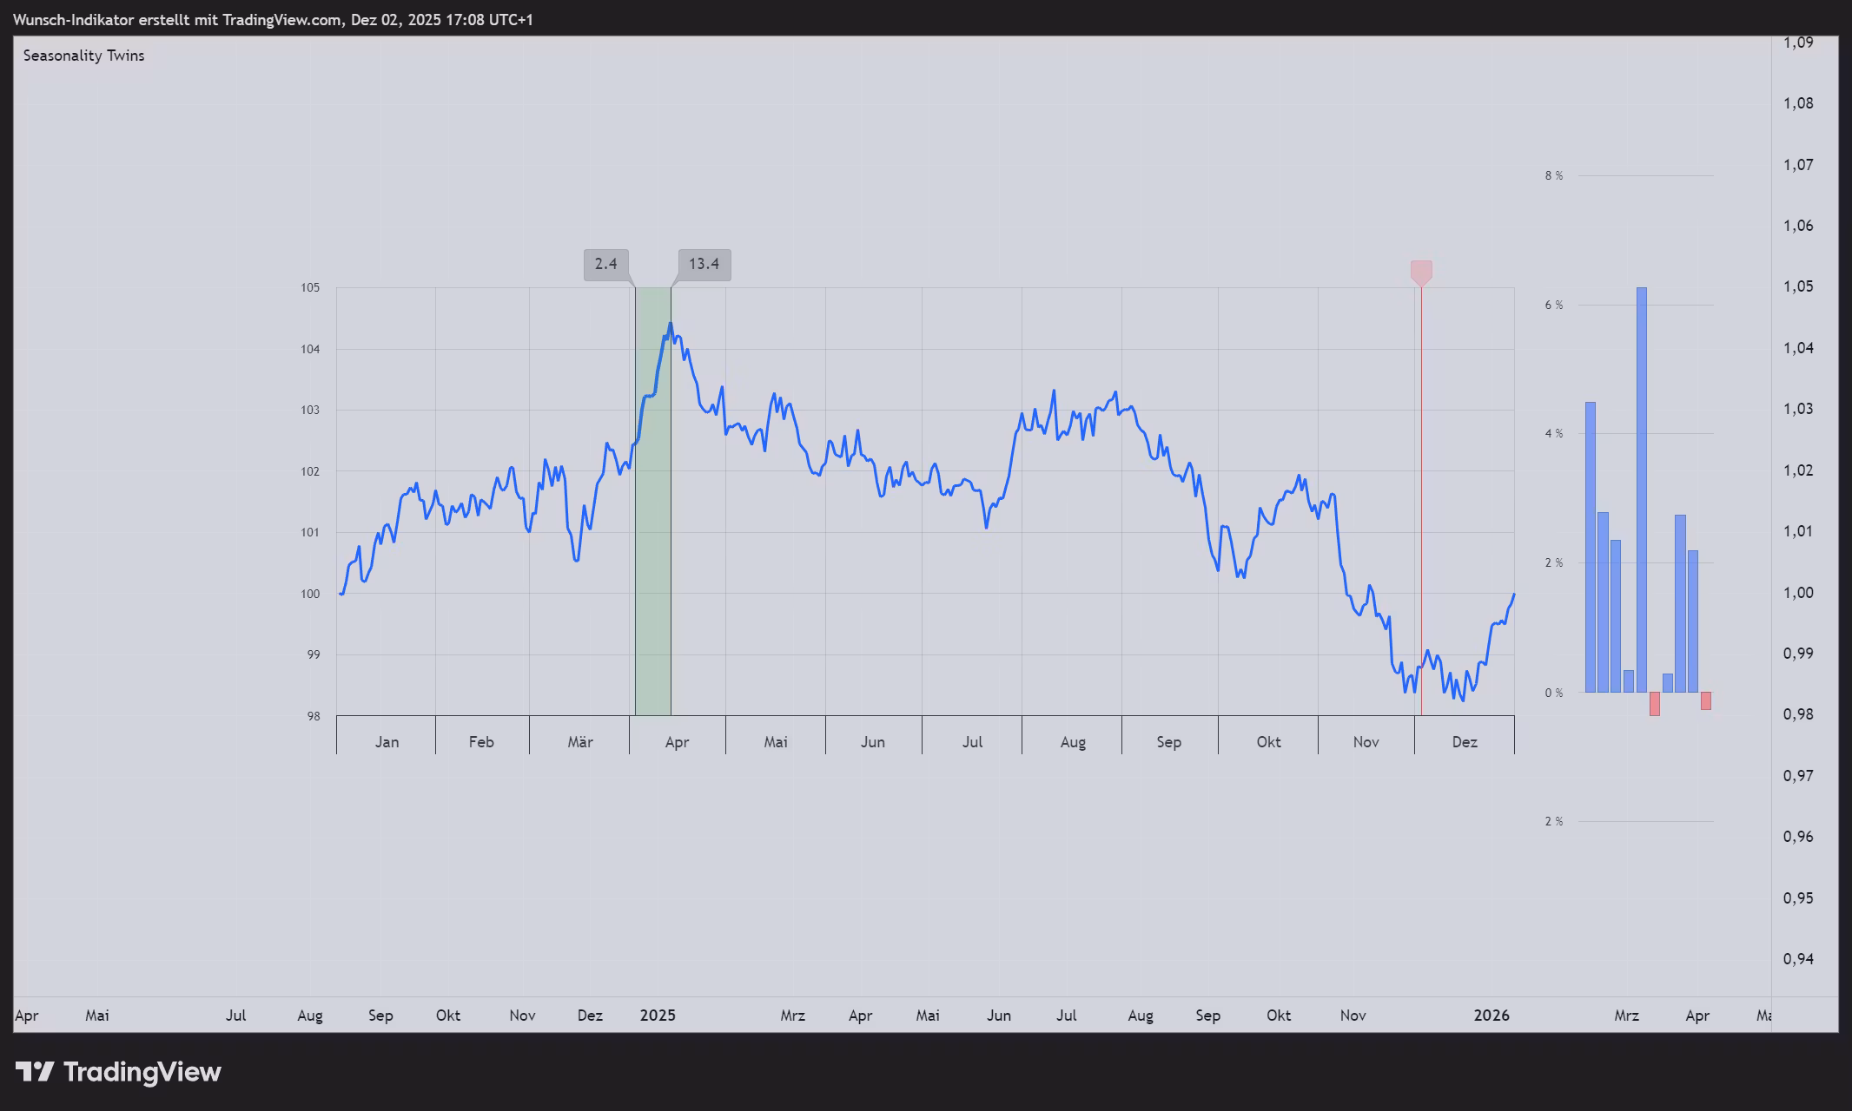Image resolution: width=1852 pixels, height=1111 pixels.
Task: Click the 2.4 date label tag
Action: pyautogui.click(x=605, y=264)
